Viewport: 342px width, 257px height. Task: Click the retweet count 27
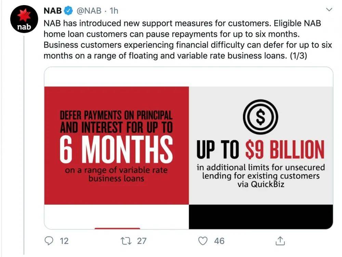click(141, 241)
